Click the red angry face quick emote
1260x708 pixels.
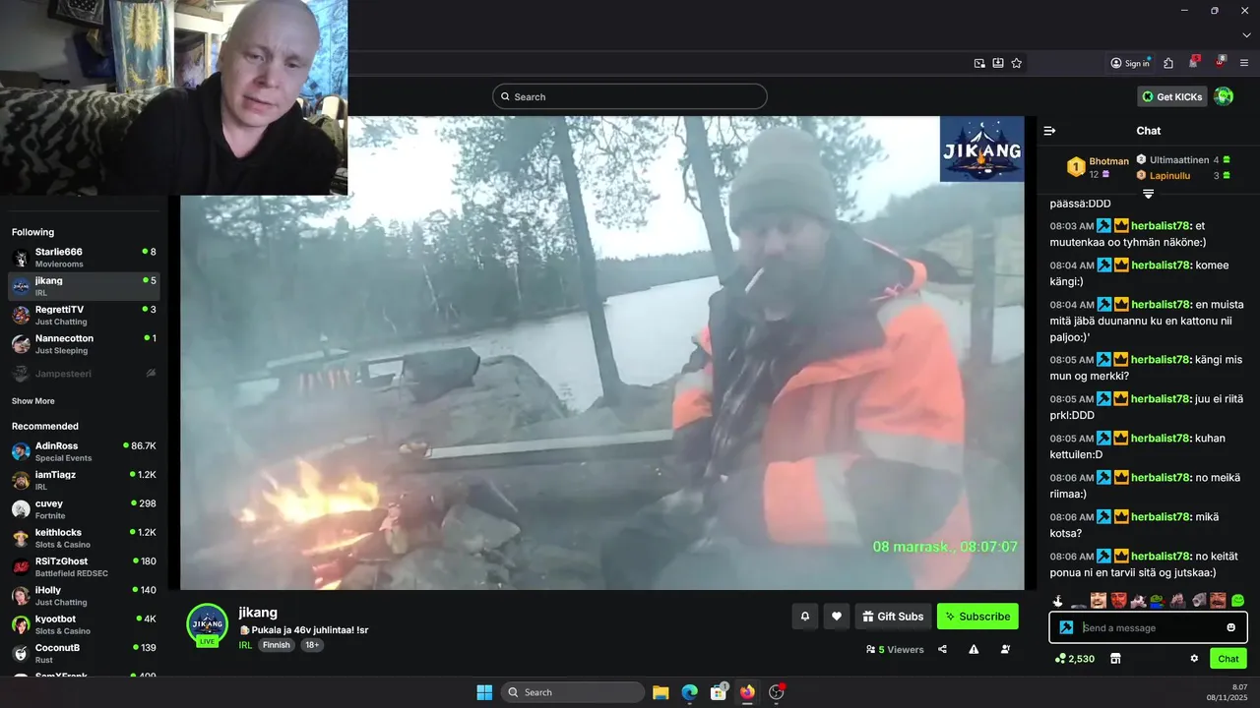click(1118, 600)
